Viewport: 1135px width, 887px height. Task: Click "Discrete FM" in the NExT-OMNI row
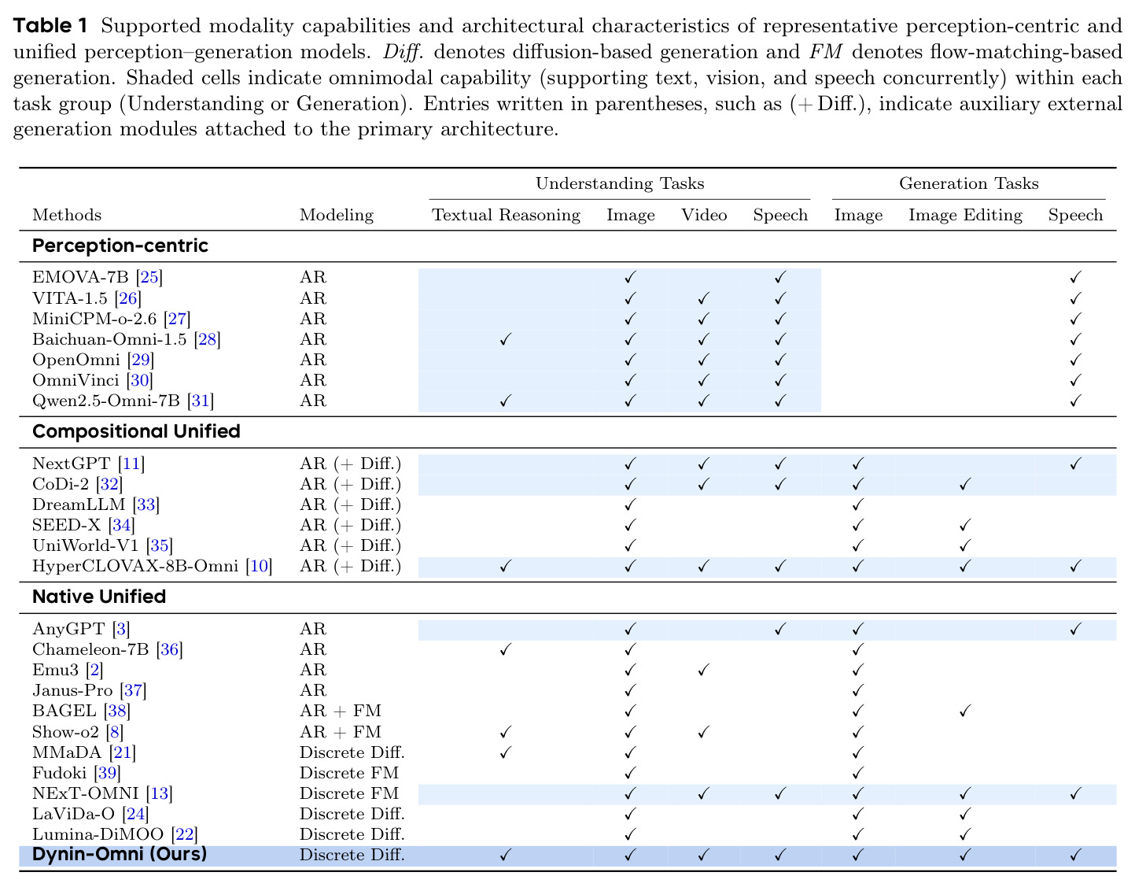349,793
